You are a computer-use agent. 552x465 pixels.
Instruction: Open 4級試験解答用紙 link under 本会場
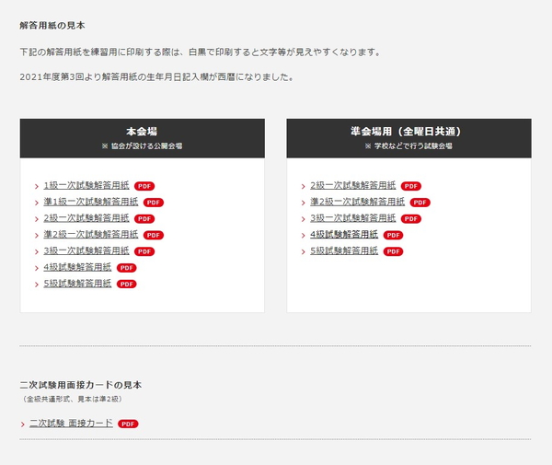(77, 267)
